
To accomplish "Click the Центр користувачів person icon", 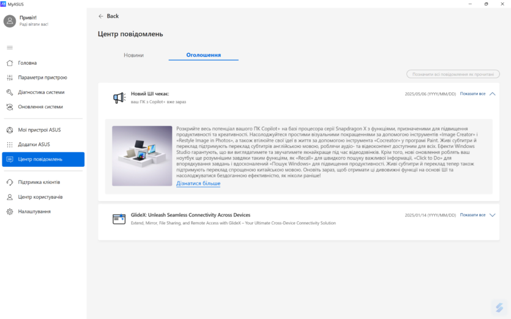I will pyautogui.click(x=10, y=197).
